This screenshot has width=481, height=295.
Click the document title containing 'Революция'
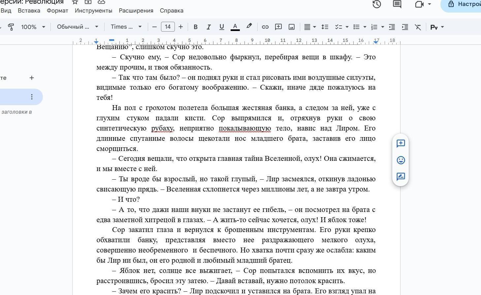(x=32, y=2)
